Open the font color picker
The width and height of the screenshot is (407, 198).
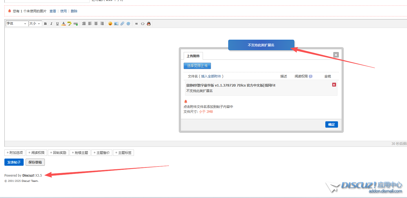click(x=64, y=24)
